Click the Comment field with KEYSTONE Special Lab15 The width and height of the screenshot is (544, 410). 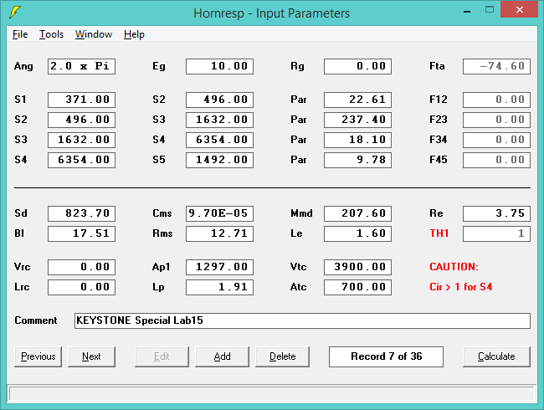pos(302,320)
